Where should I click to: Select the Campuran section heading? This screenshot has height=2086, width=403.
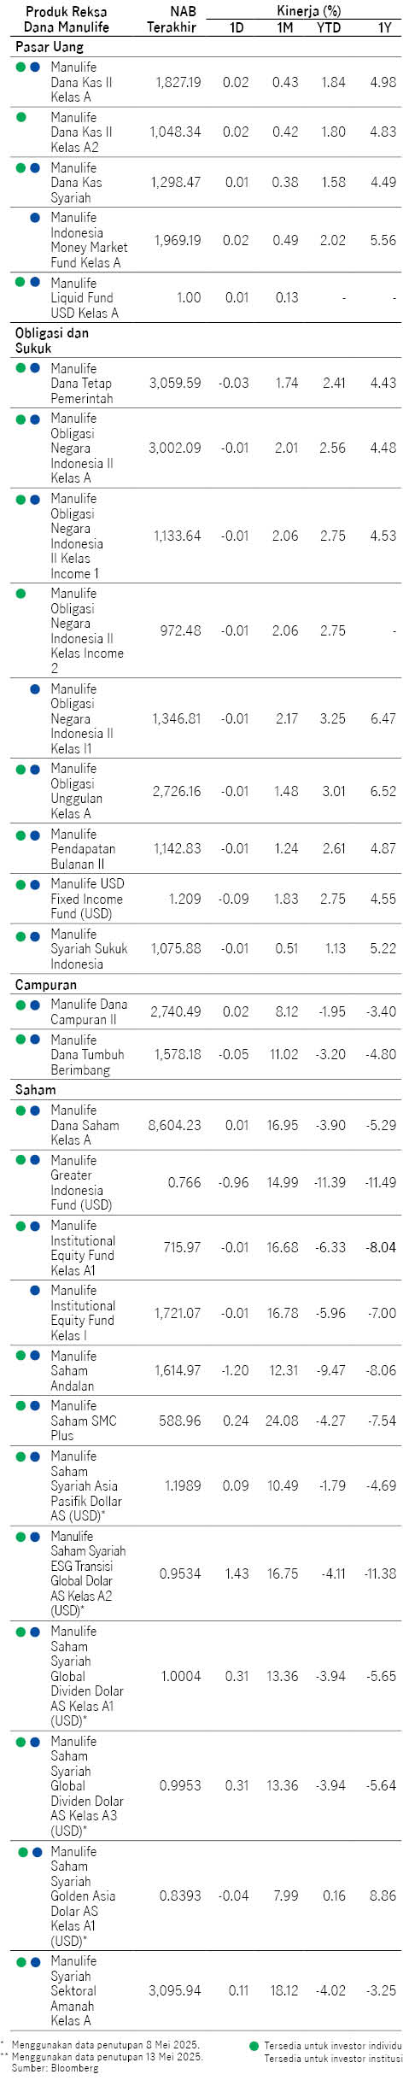[x=46, y=985]
